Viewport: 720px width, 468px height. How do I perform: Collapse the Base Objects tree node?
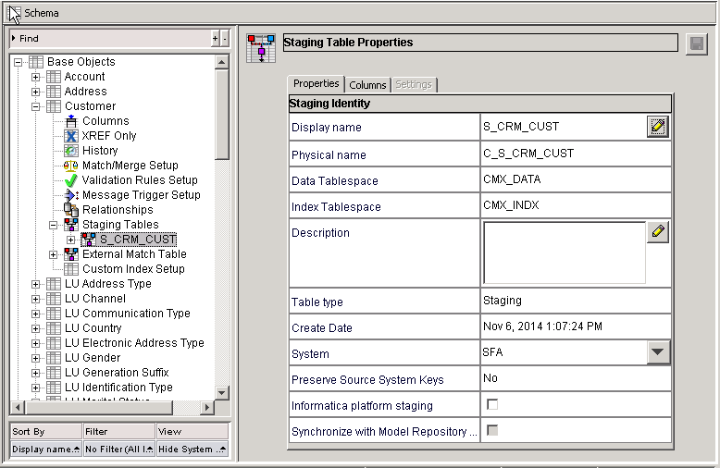pyautogui.click(x=18, y=62)
